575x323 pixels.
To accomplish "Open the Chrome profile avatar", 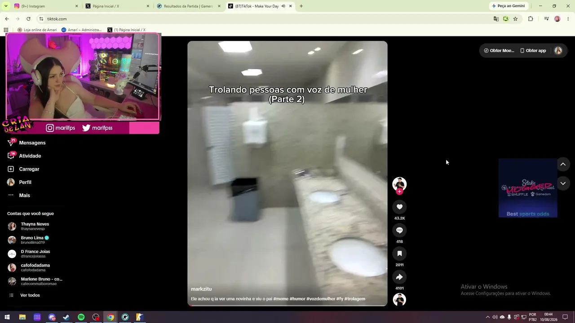I will coord(557,19).
